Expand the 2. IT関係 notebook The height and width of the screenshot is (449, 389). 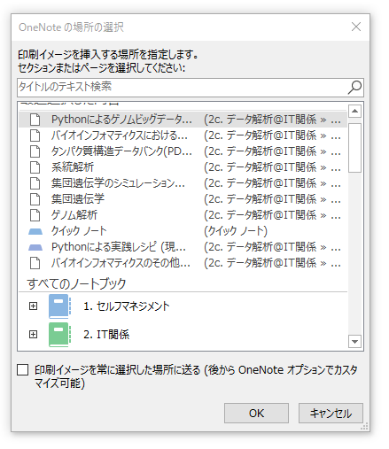pyautogui.click(x=33, y=334)
